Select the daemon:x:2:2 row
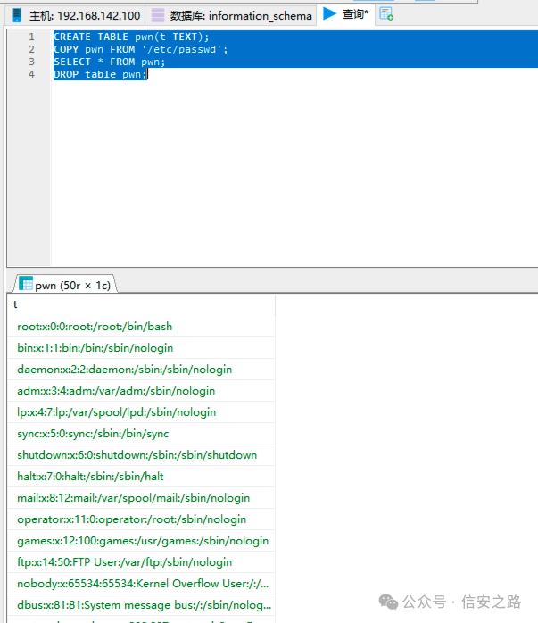Screen dimensions: 538x623 (141, 370)
